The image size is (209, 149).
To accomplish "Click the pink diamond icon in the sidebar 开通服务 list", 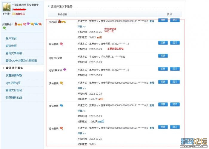I will click(x=24, y=24).
